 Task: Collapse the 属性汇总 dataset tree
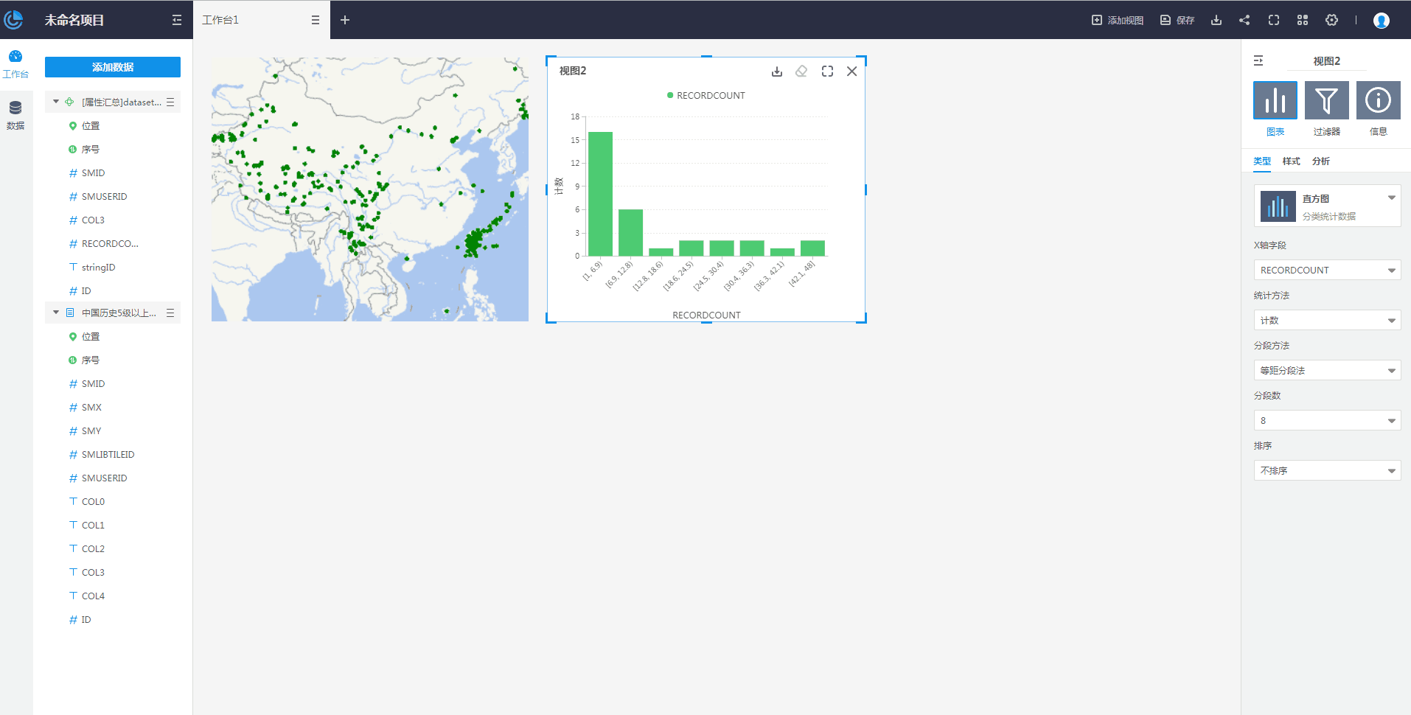(56, 102)
